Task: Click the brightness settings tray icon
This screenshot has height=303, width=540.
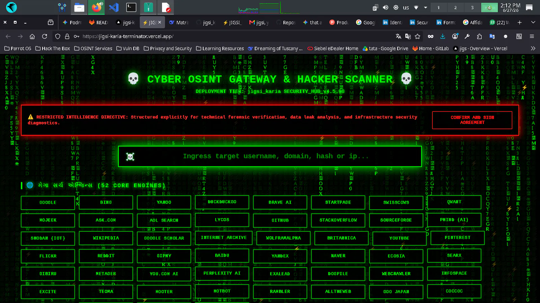Action: tap(396, 7)
